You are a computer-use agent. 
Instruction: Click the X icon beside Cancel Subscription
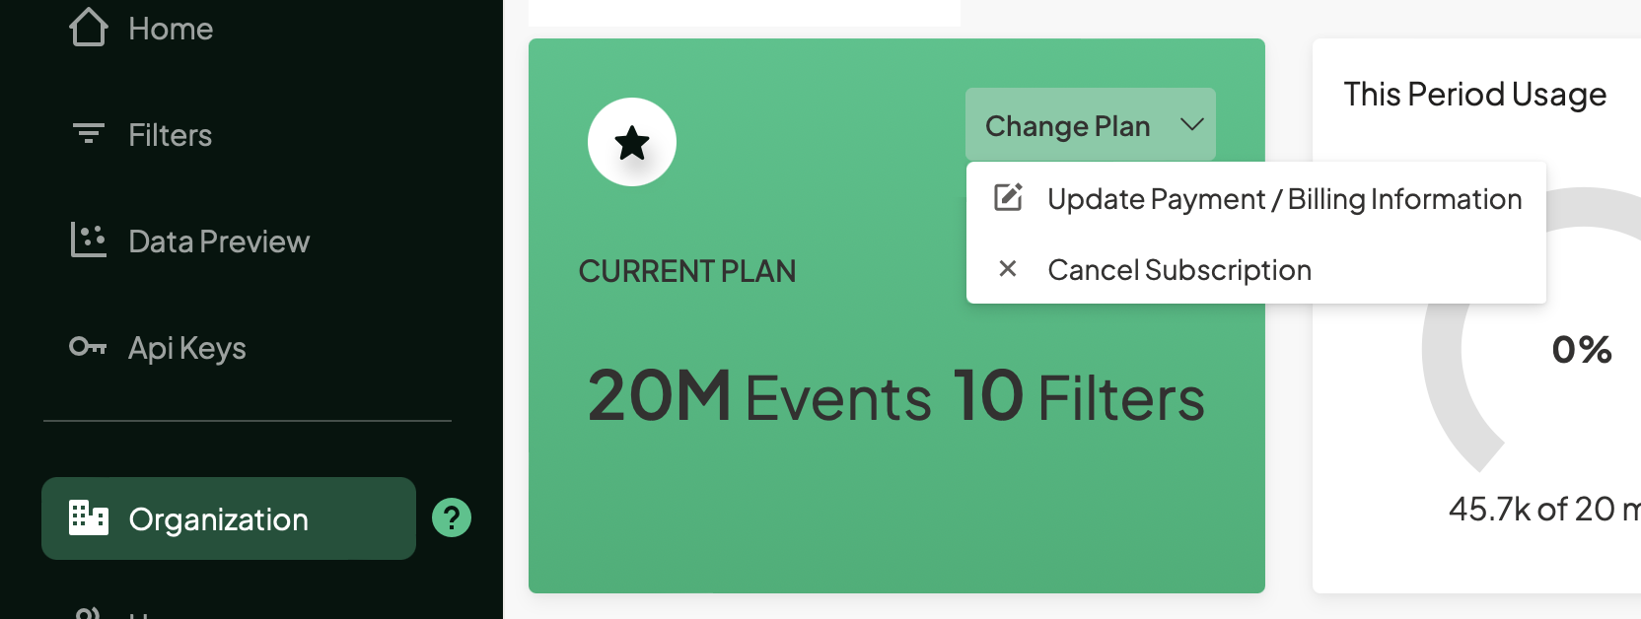(x=1007, y=268)
